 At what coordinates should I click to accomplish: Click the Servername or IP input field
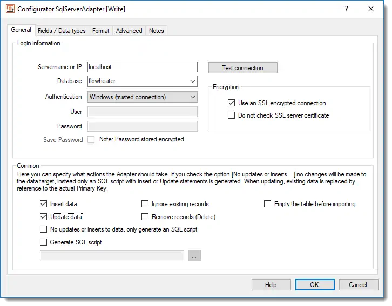pyautogui.click(x=143, y=67)
